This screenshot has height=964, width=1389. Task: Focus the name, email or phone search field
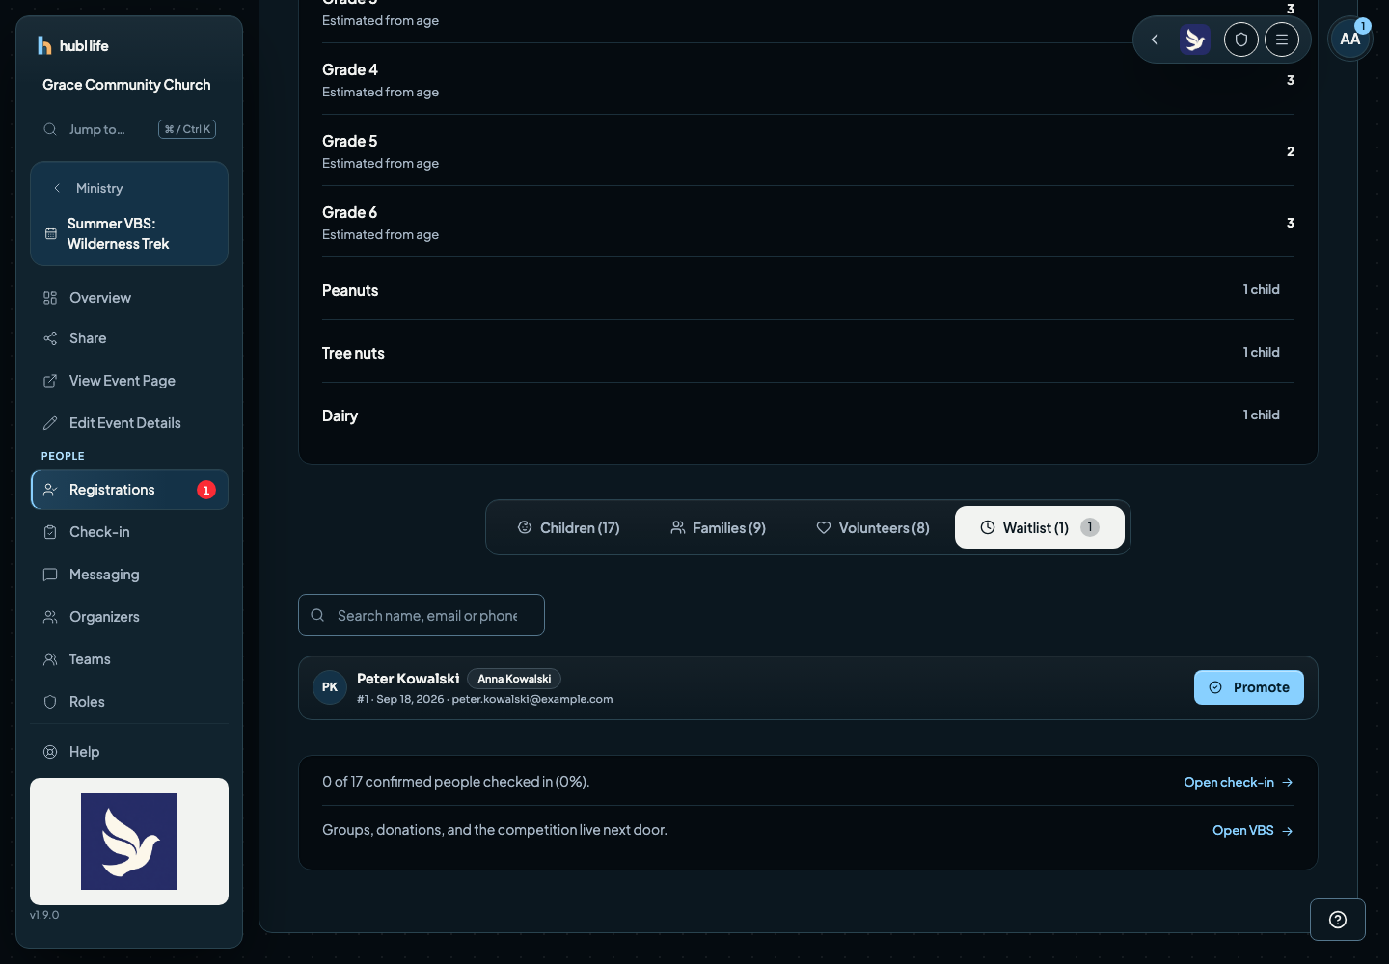pyautogui.click(x=422, y=615)
